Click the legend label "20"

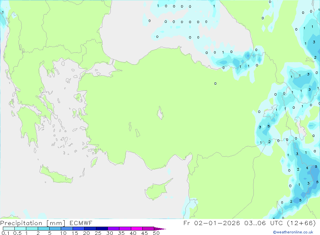[x=86, y=233]
